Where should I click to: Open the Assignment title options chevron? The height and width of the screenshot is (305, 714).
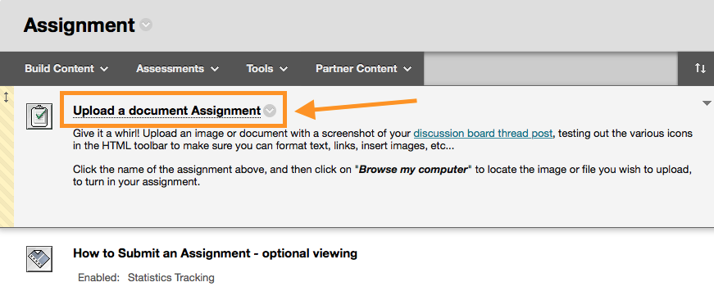pos(146,25)
